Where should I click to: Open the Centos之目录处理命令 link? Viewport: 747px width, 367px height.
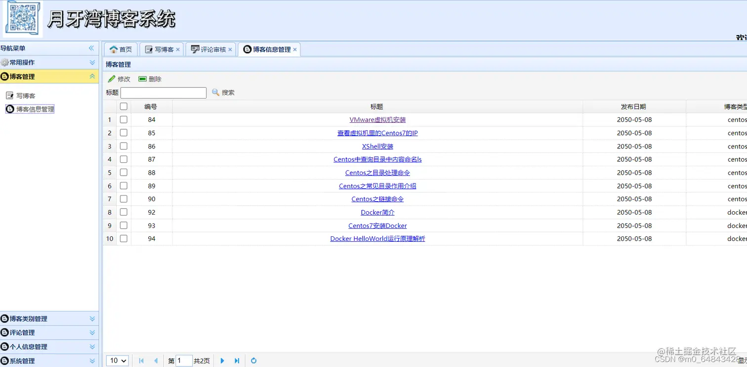[x=377, y=173]
